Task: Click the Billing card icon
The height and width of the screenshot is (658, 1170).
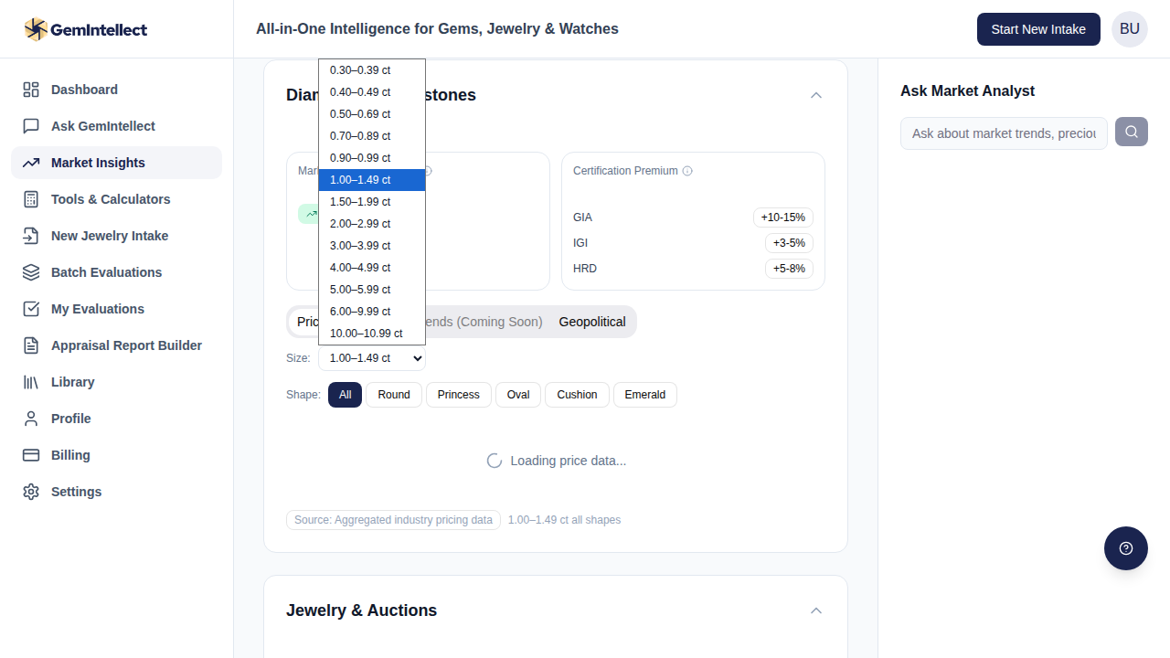Action: click(31, 455)
